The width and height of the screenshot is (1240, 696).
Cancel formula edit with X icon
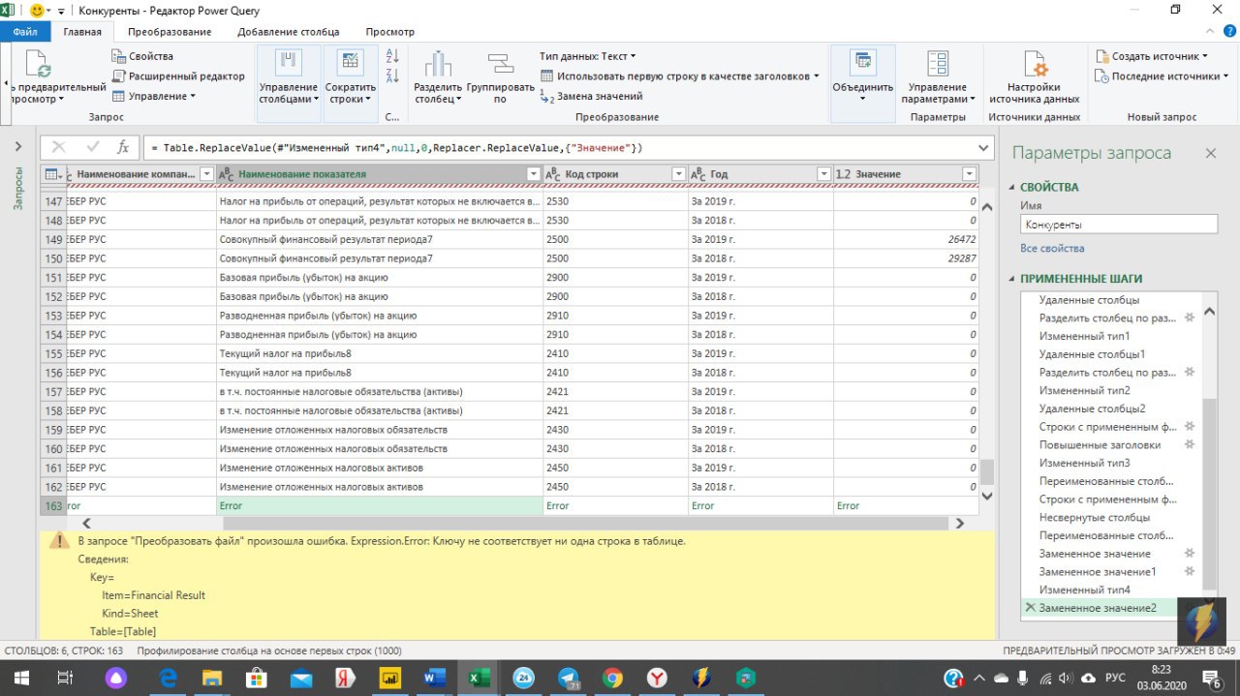coord(59,147)
